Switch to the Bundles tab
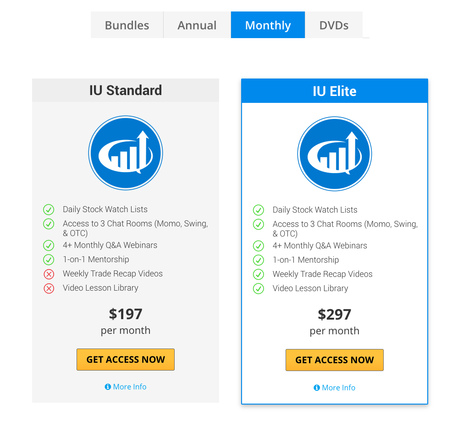 point(127,25)
